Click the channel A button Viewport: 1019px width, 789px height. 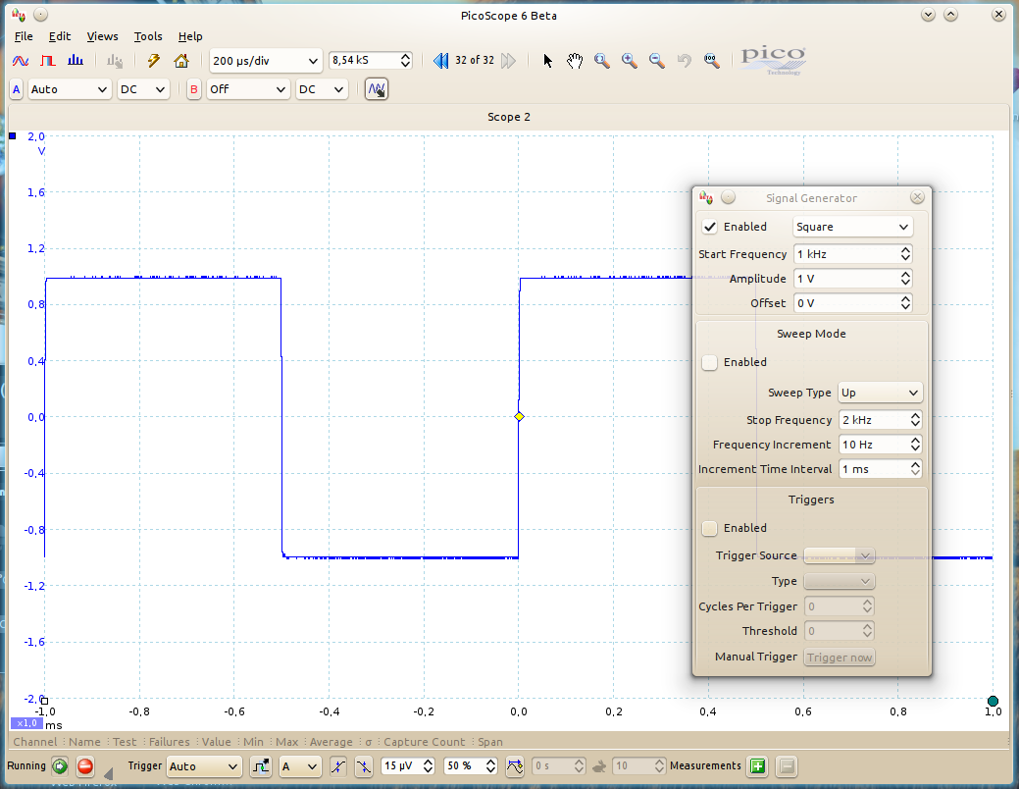(16, 89)
